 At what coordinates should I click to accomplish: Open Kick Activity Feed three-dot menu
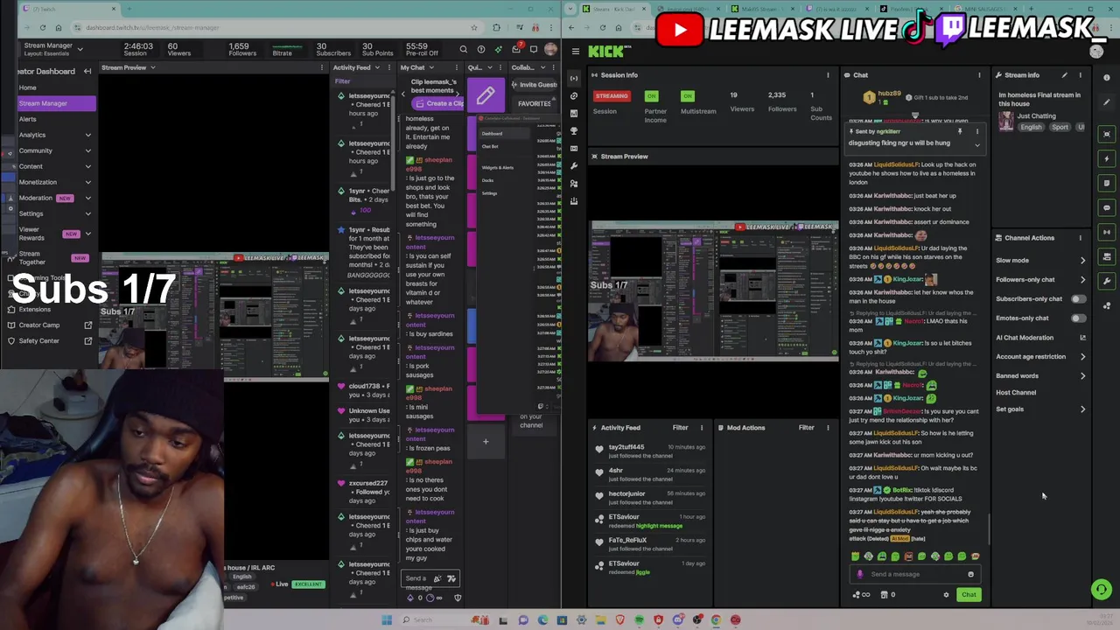(x=701, y=428)
